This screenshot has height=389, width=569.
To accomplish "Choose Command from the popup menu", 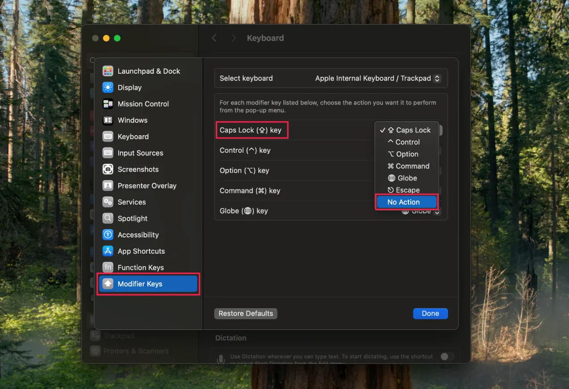I will click(407, 166).
